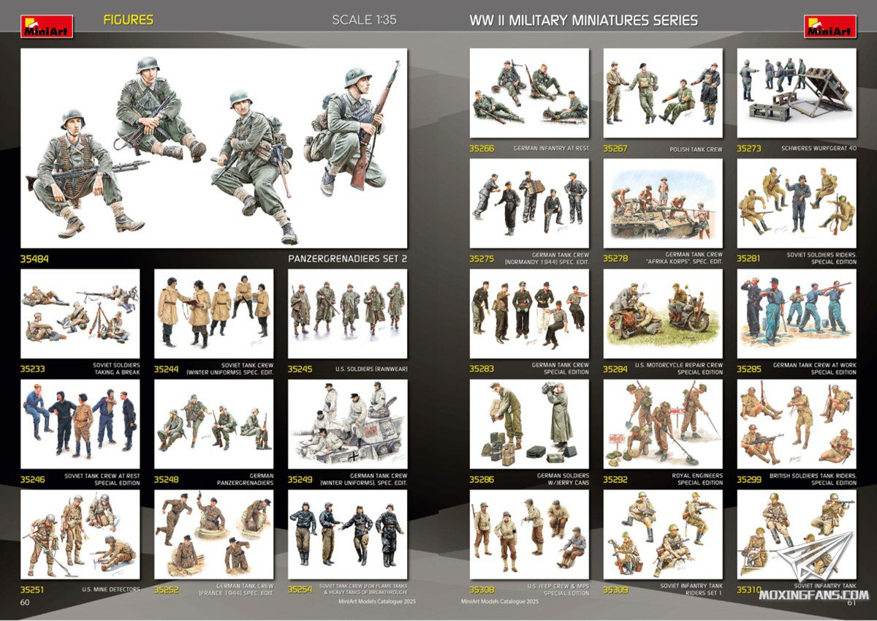This screenshot has width=877, height=621.
Task: Click the FIGURES heading text
Action: pos(129,20)
